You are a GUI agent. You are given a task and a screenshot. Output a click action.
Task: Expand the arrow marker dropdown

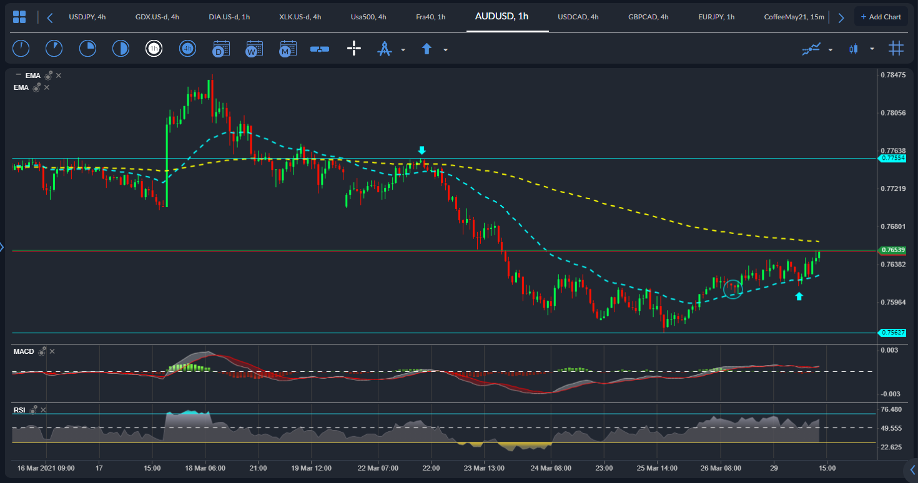point(445,50)
